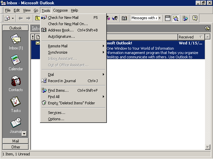Image resolution: width=213 pixels, height=159 pixels.
Task: Expand the Find All submenu
Action: click(73, 97)
